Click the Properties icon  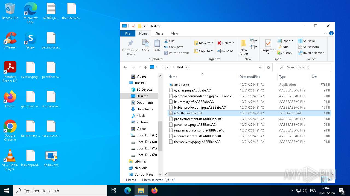click(x=269, y=44)
